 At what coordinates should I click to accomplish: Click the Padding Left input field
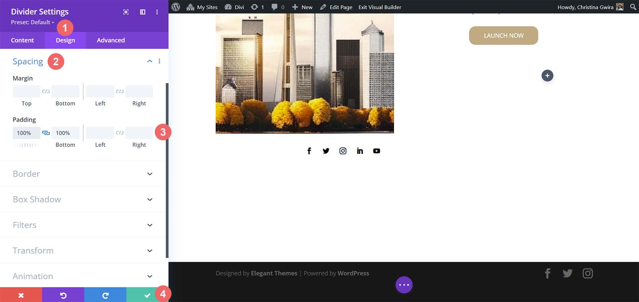pos(100,133)
